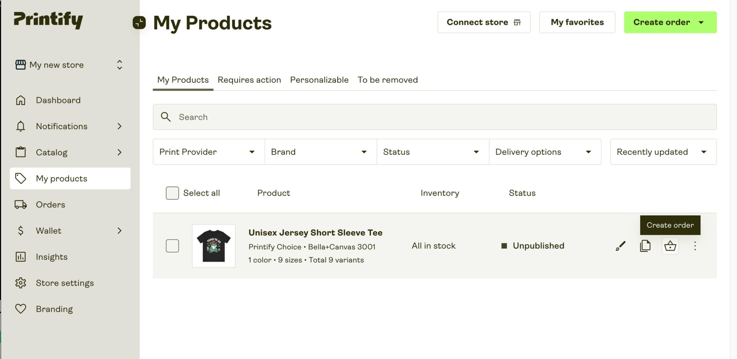The width and height of the screenshot is (737, 359).
Task: Click the Connect store button
Action: point(484,22)
